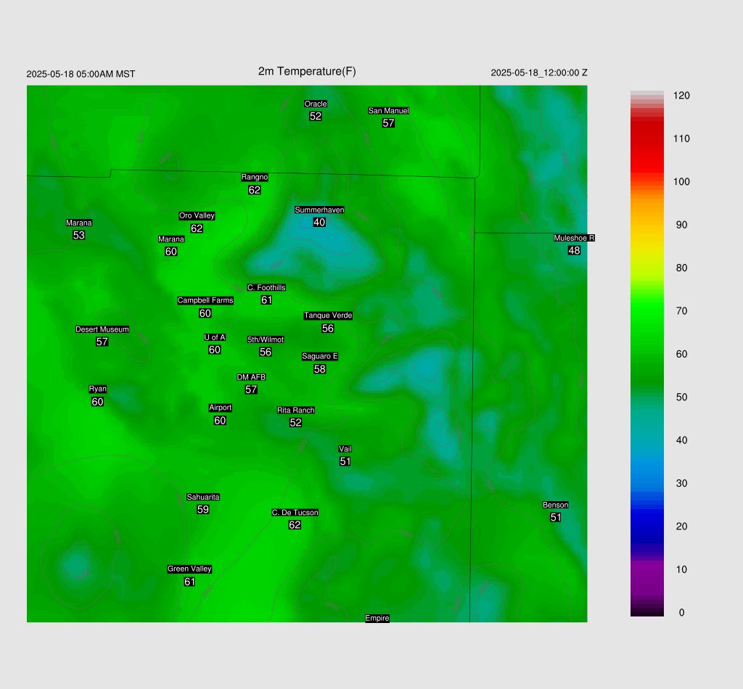
Task: Click the 57 reading under Desert Museum
Action: tap(102, 342)
